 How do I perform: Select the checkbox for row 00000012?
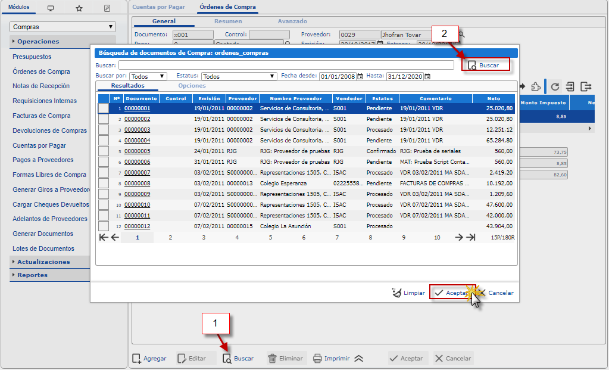tap(104, 226)
